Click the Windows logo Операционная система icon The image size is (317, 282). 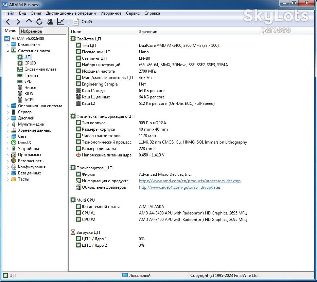(x=14, y=106)
